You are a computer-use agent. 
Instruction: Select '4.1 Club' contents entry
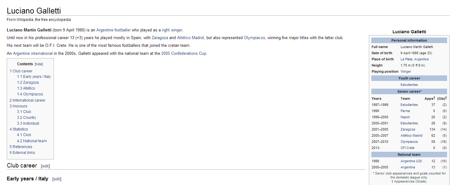pos(24,135)
